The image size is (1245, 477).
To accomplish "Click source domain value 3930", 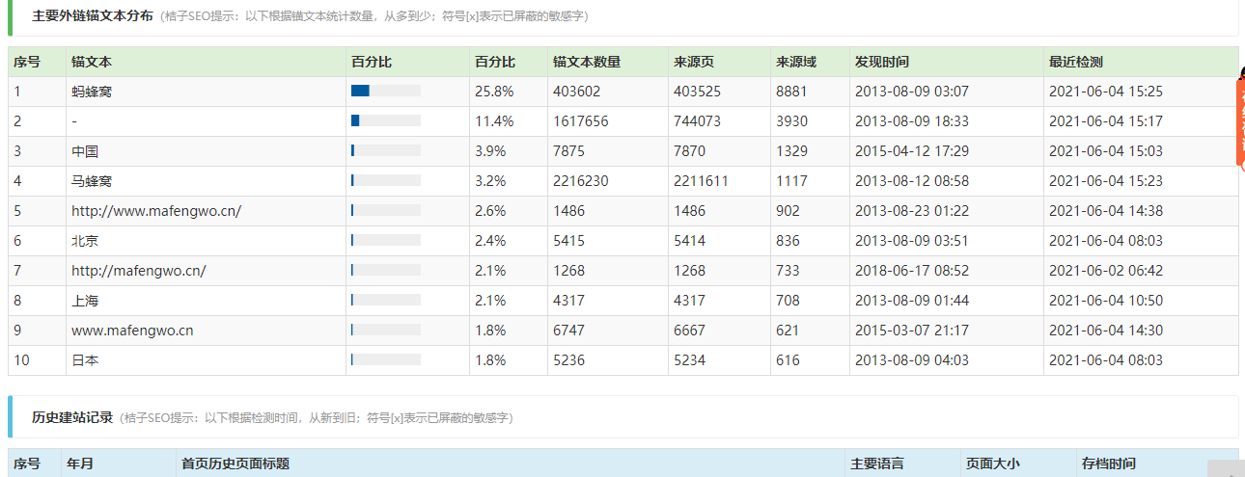I will click(x=791, y=121).
